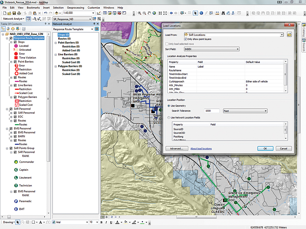
Task: Open the Find binoculars tool
Action: point(223,13)
